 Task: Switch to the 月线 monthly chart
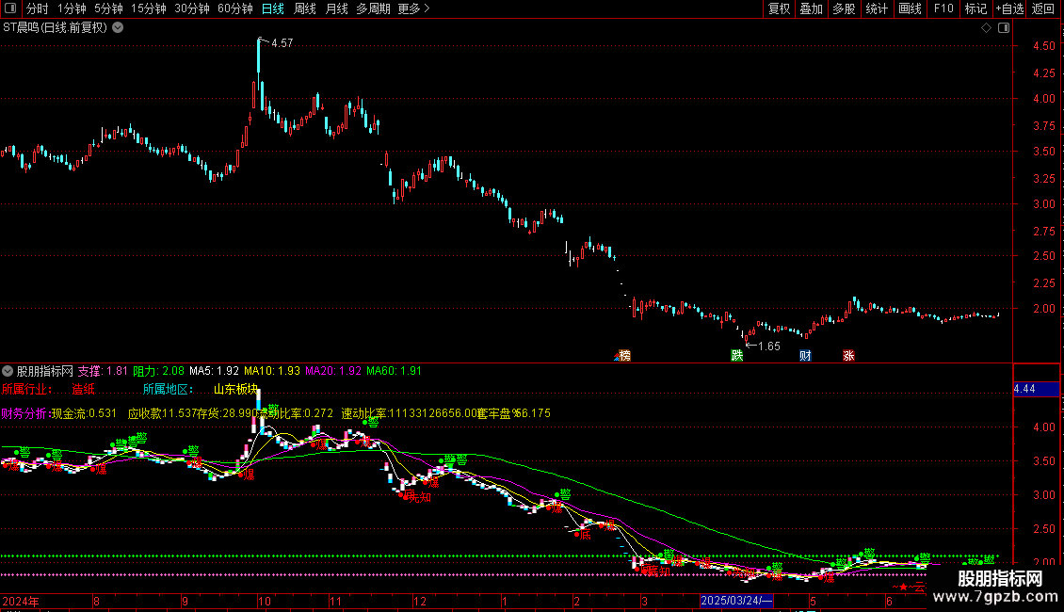tap(336, 8)
